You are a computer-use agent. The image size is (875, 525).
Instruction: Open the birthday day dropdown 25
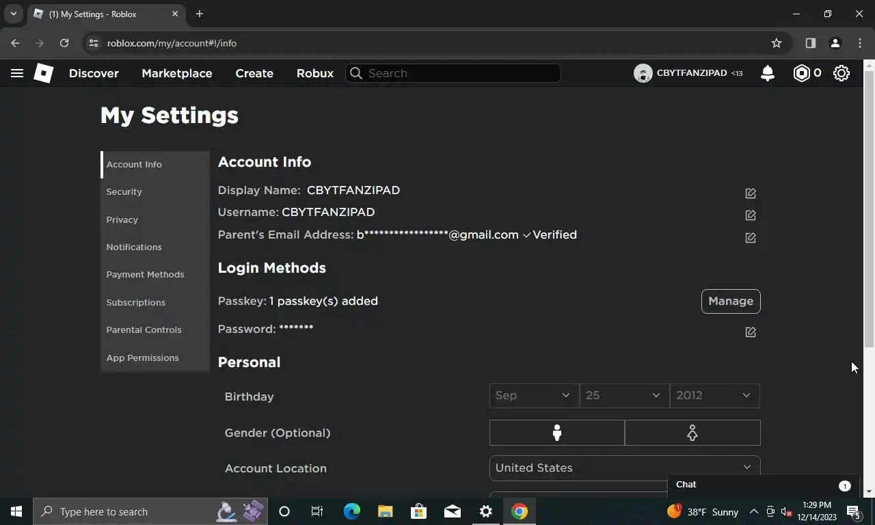coord(624,395)
